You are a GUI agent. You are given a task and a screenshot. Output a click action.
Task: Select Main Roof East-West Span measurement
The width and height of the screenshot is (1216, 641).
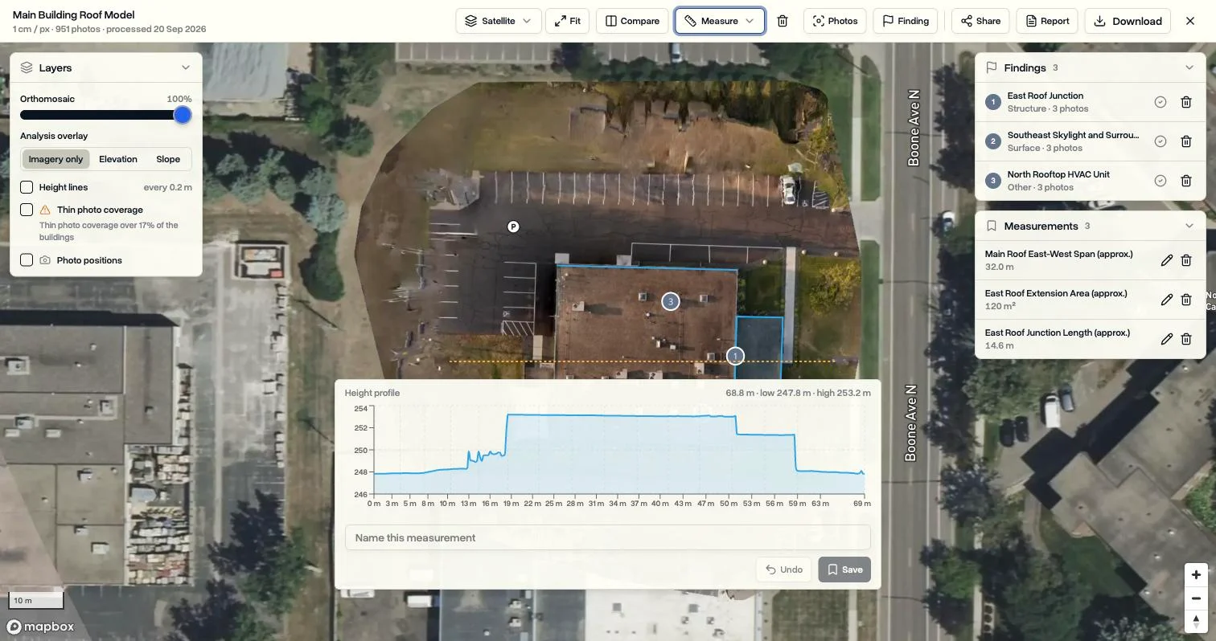click(1066, 260)
